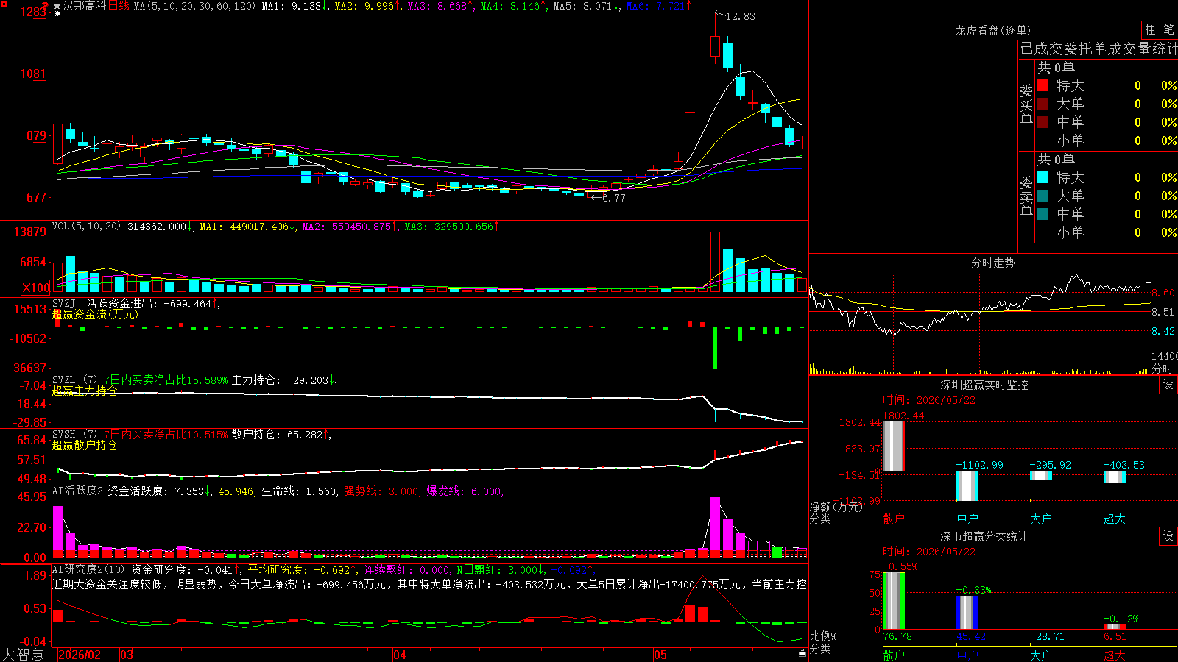The image size is (1178, 662).
Task: Open 设 settings for 深市超赢分类统计
Action: point(1168,537)
